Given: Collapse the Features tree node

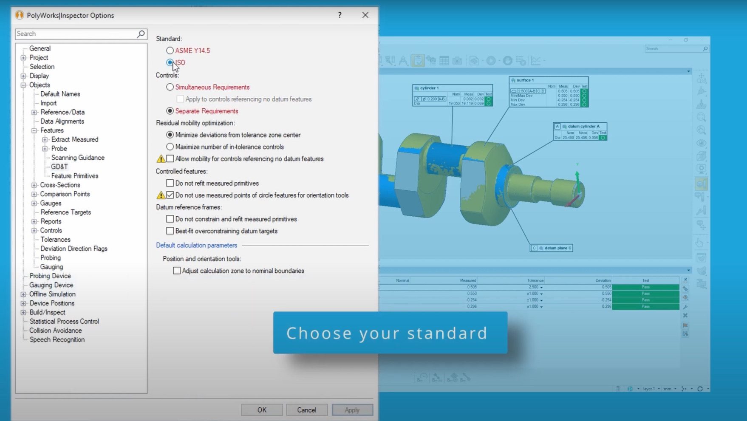Looking at the screenshot, I should click(x=34, y=130).
